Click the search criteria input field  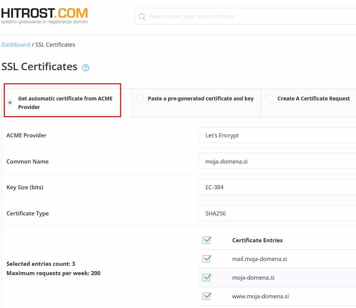(x=224, y=16)
